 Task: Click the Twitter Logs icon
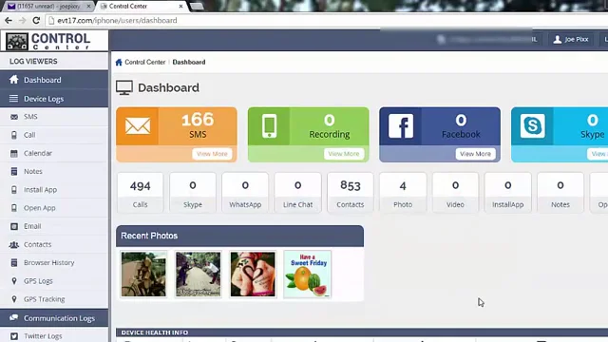[14, 336]
